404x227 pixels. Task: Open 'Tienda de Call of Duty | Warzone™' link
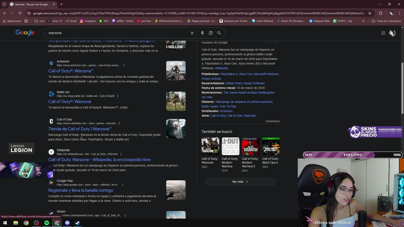pos(80,129)
